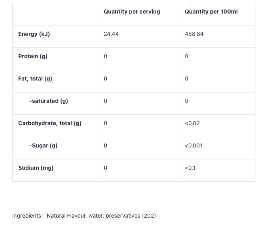Image resolution: width=275 pixels, height=226 pixels.
Task: Select the "Sodium (mg)" row label
Action: (36, 168)
